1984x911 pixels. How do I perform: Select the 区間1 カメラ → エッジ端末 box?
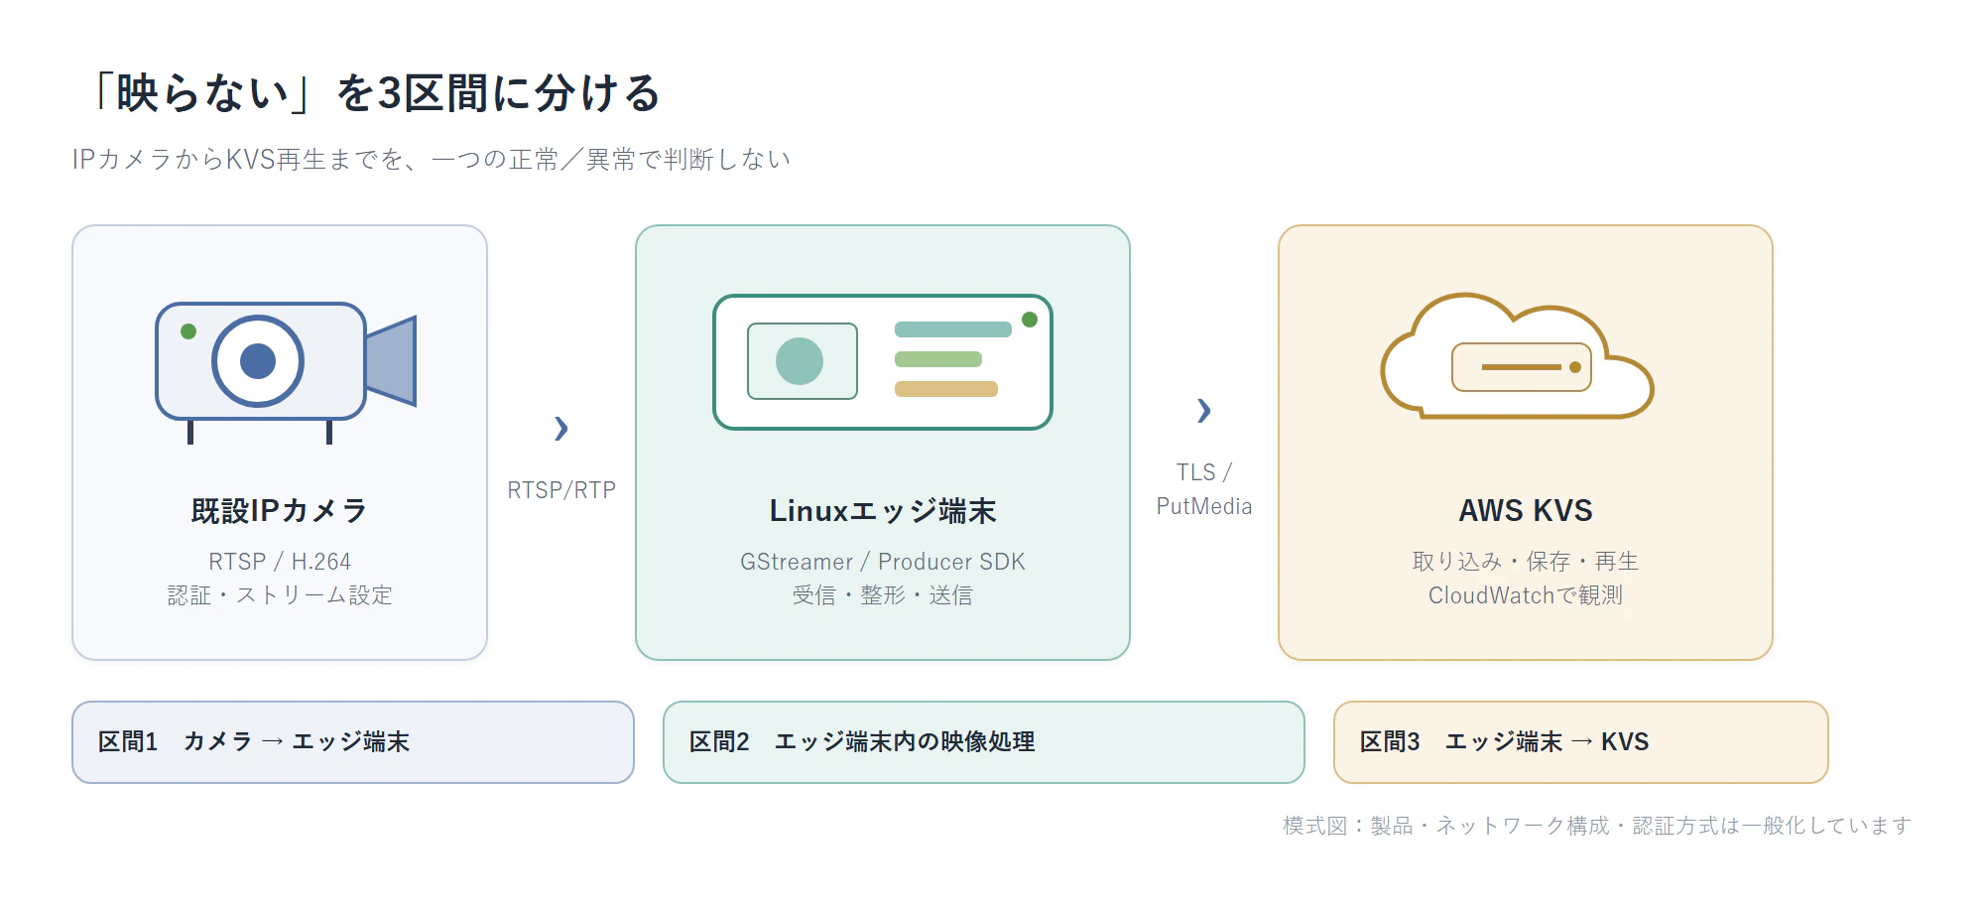[353, 742]
